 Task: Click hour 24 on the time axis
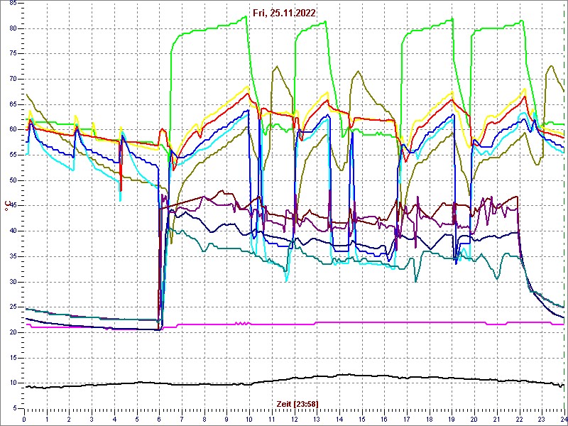coord(564,419)
